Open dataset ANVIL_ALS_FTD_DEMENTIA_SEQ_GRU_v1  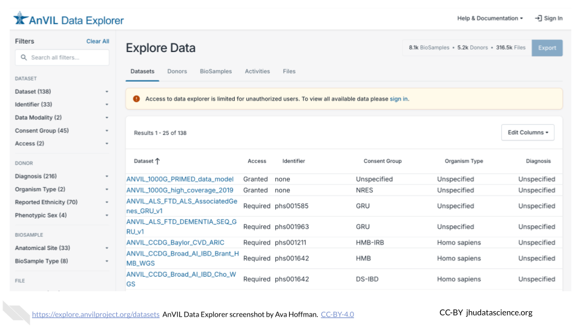tap(181, 226)
